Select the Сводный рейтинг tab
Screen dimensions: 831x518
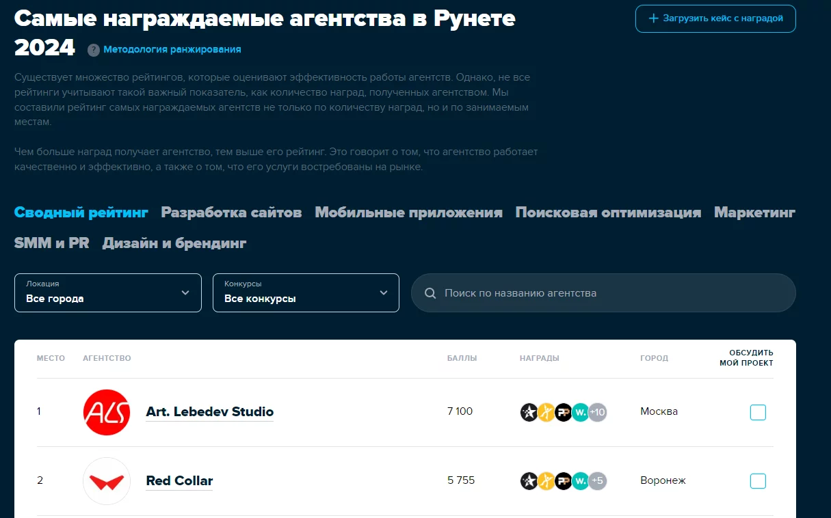point(81,213)
